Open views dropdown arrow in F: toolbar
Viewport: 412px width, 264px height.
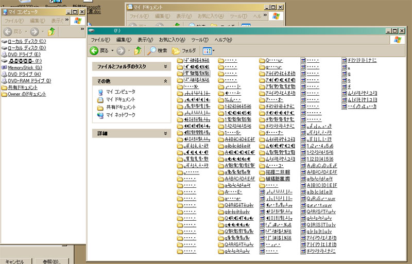[x=213, y=51]
